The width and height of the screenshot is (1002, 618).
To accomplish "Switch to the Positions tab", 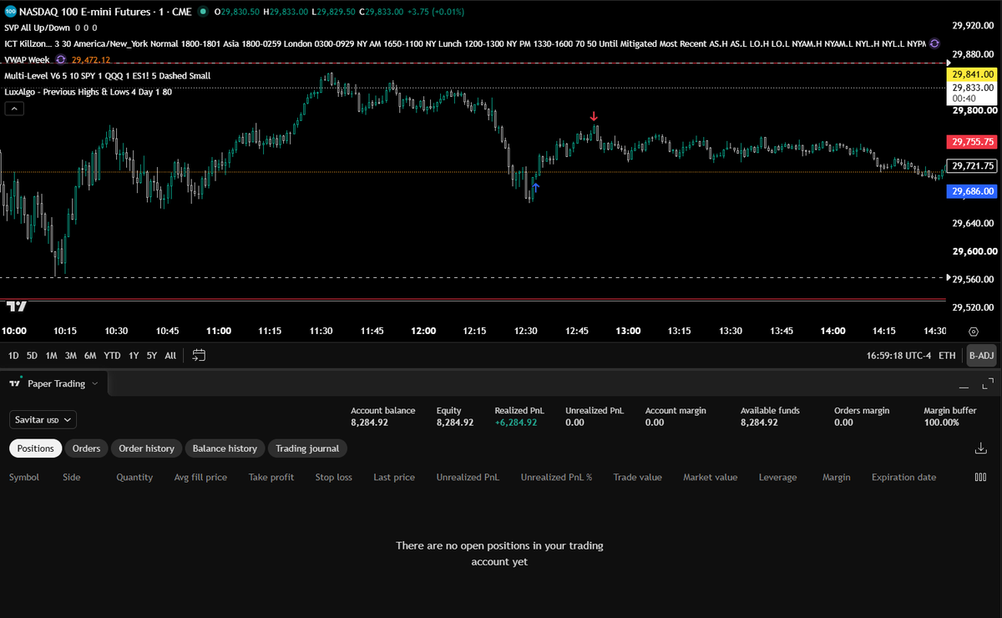I will tap(36, 448).
